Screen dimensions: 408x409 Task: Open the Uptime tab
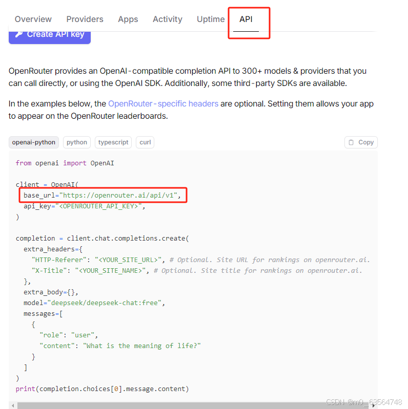pos(211,19)
